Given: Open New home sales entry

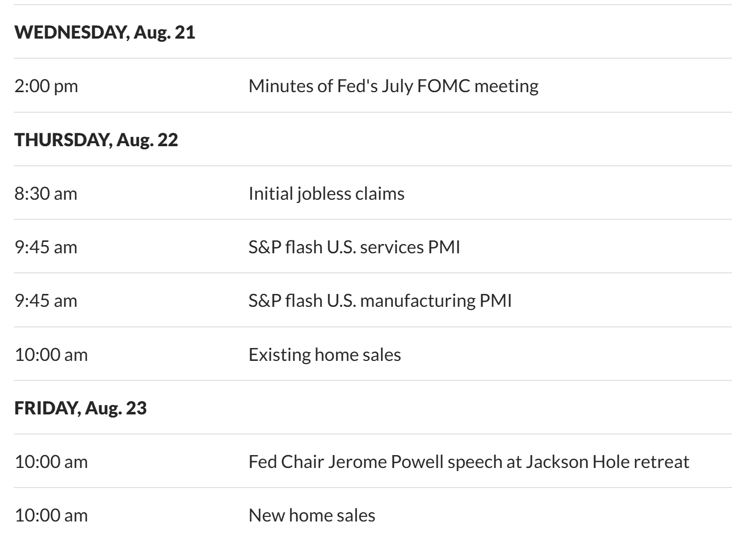Looking at the screenshot, I should [x=311, y=515].
